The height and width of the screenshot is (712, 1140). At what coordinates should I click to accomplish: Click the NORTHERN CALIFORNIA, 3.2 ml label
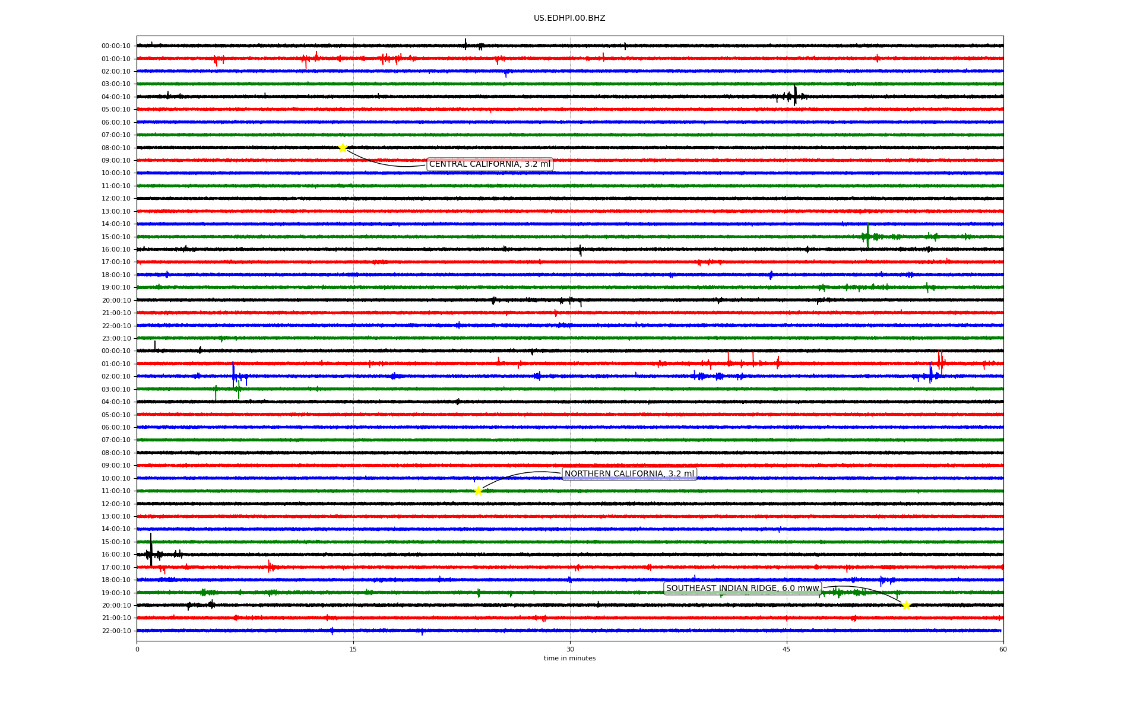click(629, 474)
